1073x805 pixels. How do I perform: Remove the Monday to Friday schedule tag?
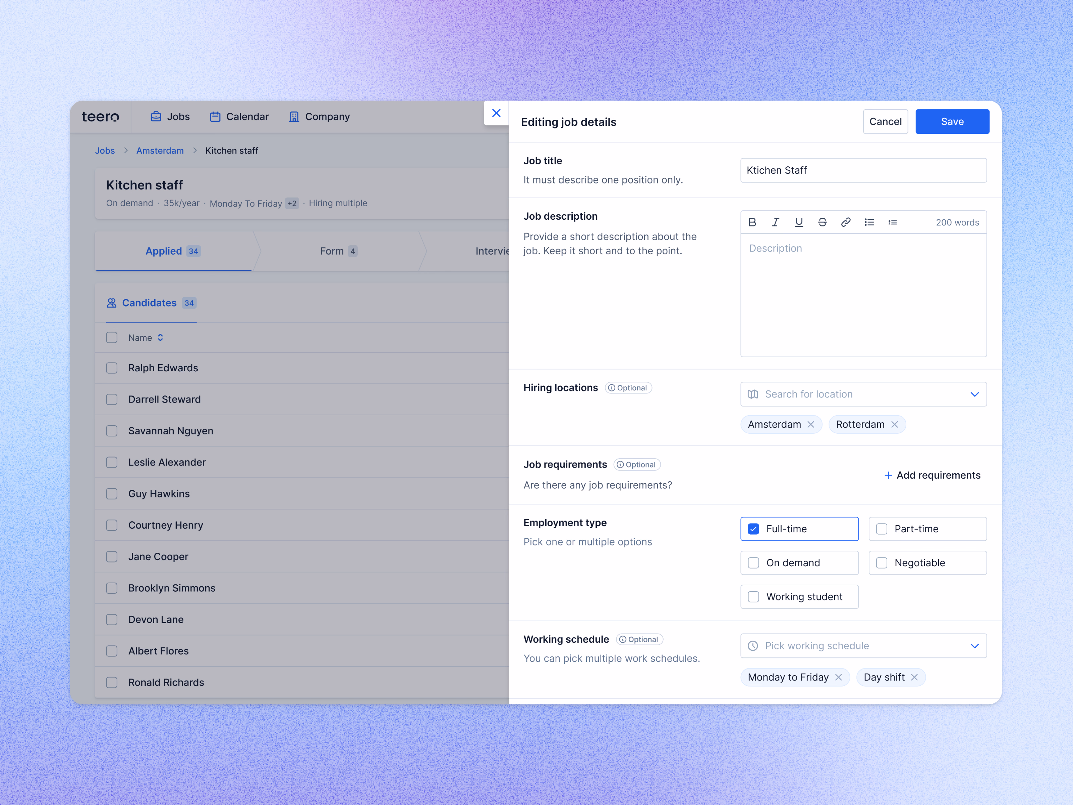click(838, 677)
